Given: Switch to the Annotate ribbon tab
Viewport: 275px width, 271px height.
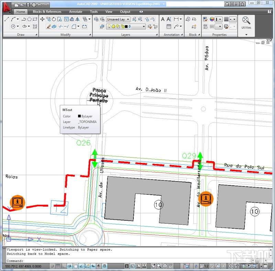Looking at the screenshot, I should [x=75, y=11].
